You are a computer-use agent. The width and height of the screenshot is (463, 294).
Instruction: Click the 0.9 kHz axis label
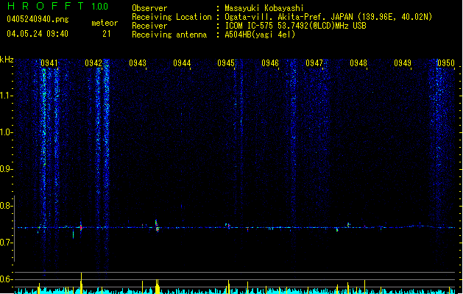(x=6, y=169)
